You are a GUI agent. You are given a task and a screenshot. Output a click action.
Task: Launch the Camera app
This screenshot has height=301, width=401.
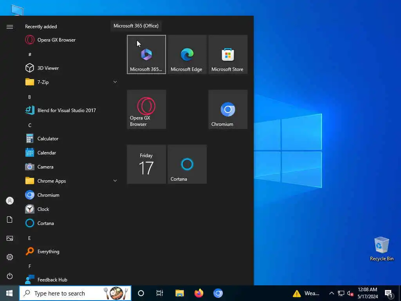(71, 167)
